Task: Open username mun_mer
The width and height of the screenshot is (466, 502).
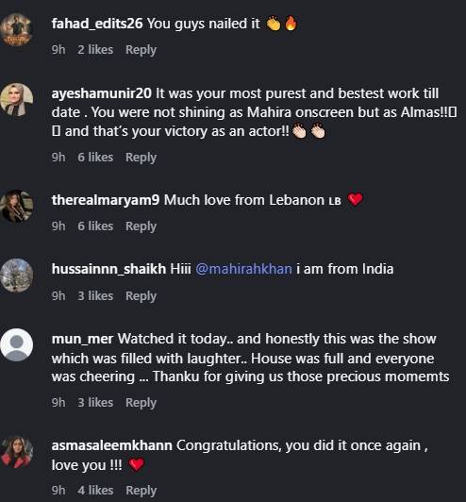Action: pyautogui.click(x=82, y=339)
